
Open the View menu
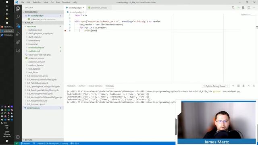pyautogui.click(x=46, y=2)
